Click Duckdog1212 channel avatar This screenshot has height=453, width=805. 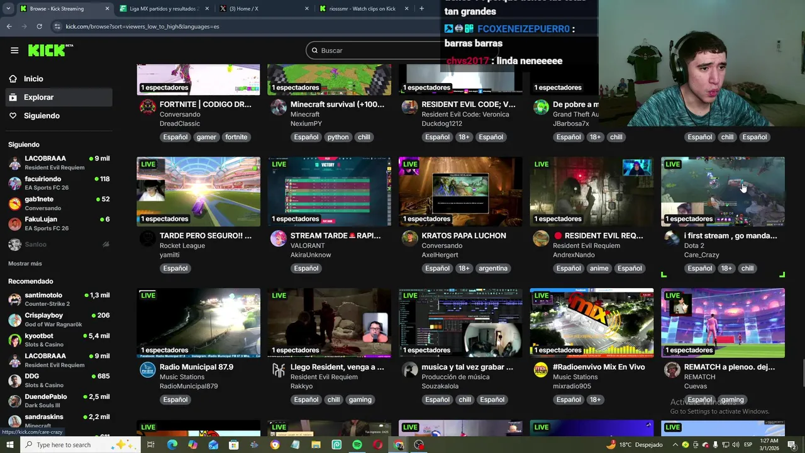[410, 107]
